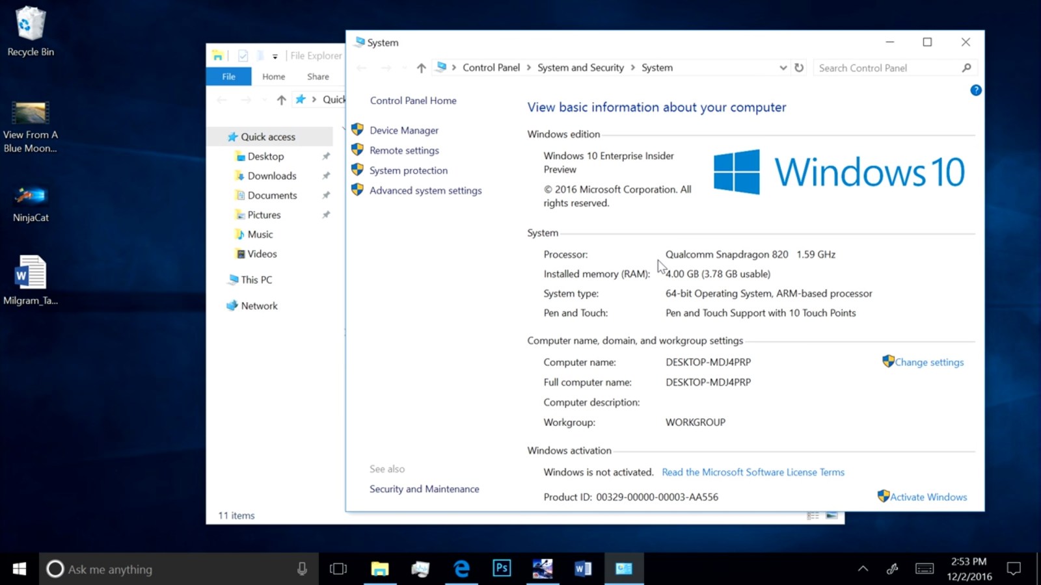The width and height of the screenshot is (1041, 585).
Task: Open Security and Maintenance
Action: [x=424, y=489]
